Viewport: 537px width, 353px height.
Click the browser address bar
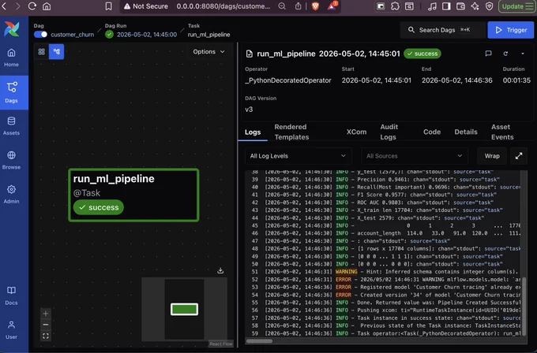click(223, 6)
